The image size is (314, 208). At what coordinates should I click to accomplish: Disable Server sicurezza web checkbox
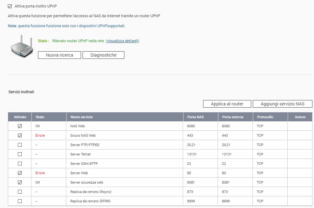20,182
